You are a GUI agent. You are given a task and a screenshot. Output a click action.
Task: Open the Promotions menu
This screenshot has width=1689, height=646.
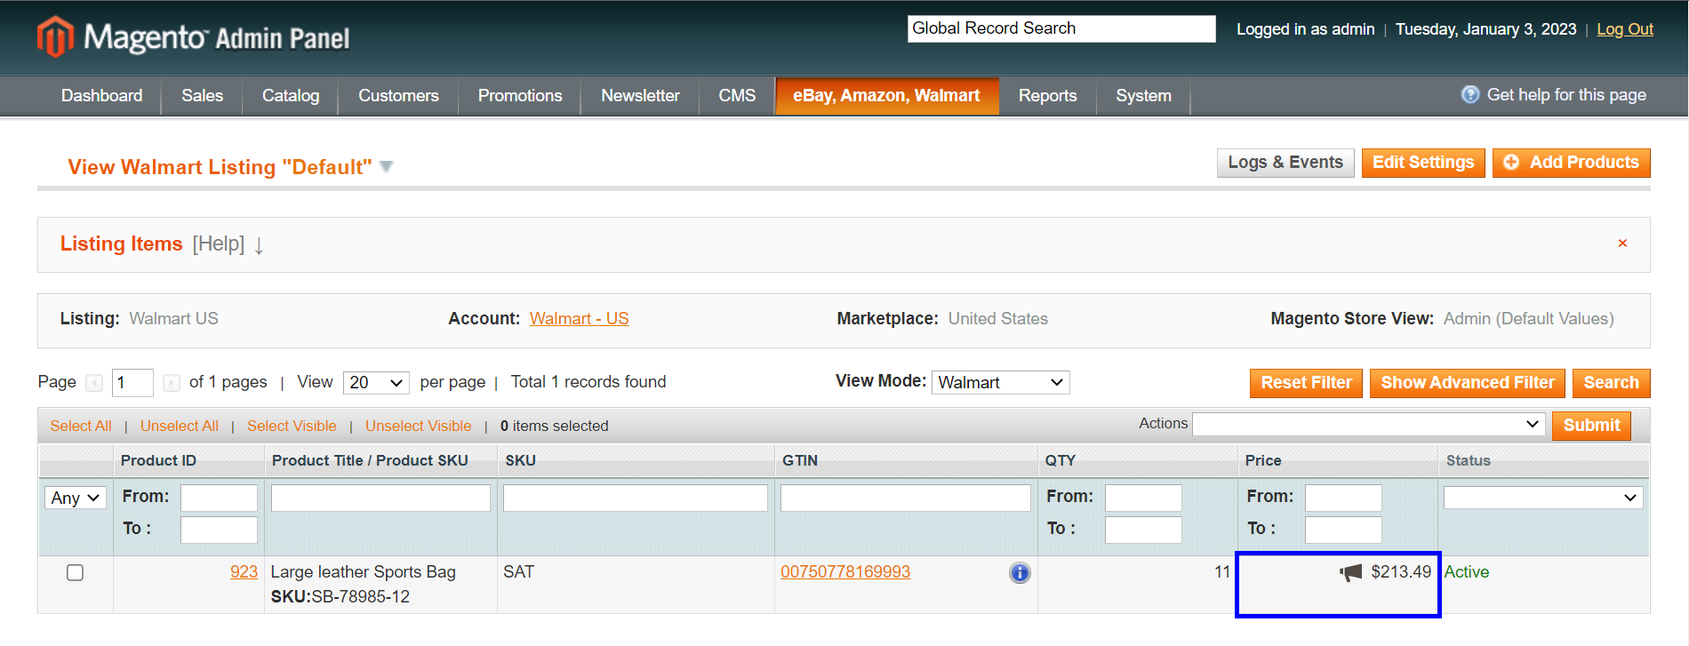(x=520, y=95)
